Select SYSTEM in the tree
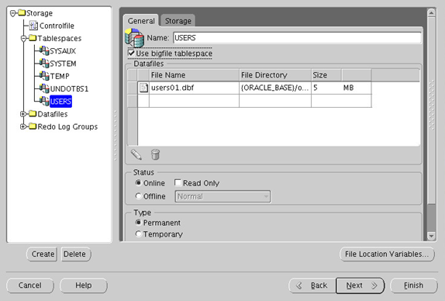445x301 pixels. 63,64
